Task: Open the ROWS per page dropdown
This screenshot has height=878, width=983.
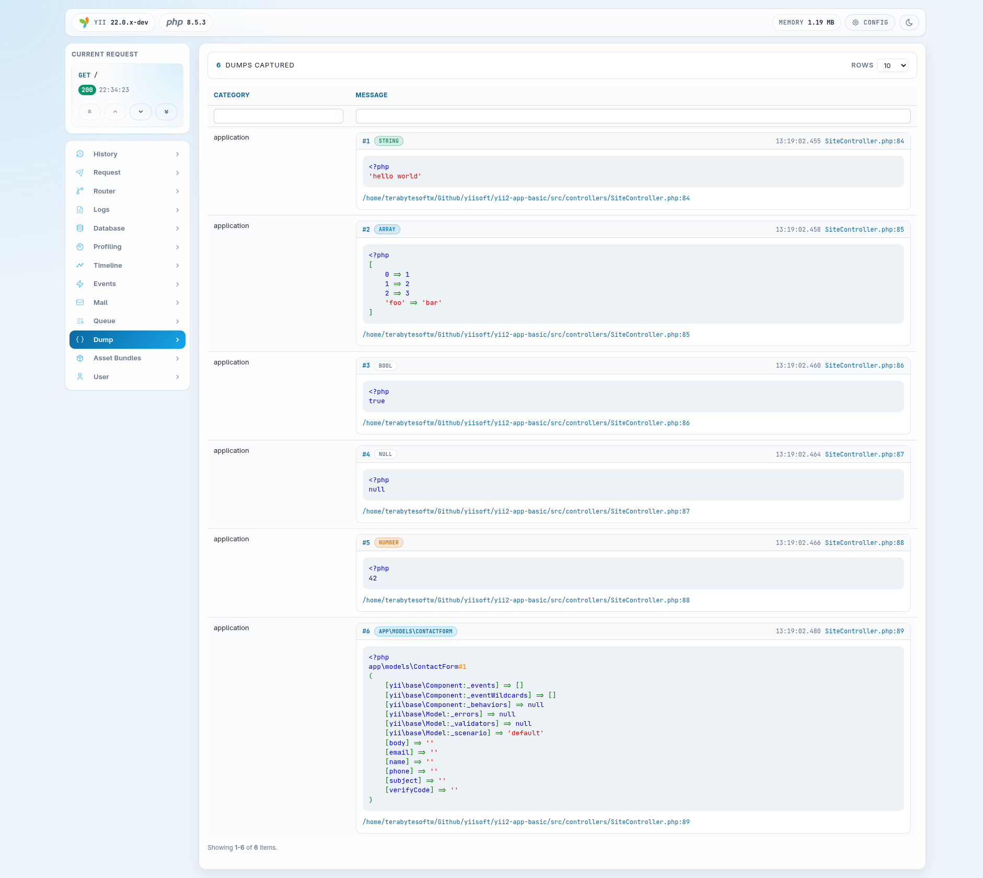Action: coord(893,65)
